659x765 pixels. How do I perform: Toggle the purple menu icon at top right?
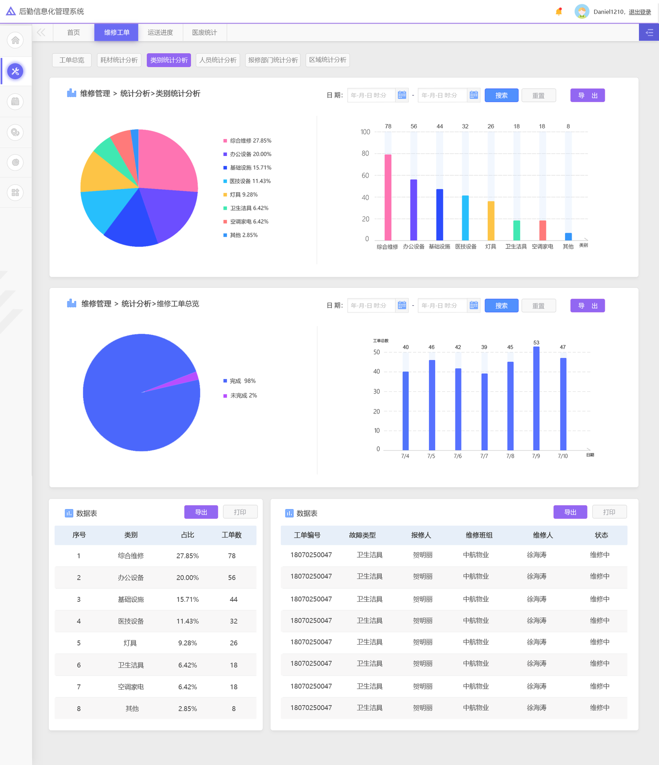click(649, 32)
